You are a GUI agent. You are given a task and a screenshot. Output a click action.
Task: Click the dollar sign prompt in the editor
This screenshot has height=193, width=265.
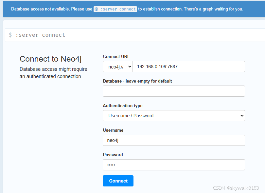(10, 35)
